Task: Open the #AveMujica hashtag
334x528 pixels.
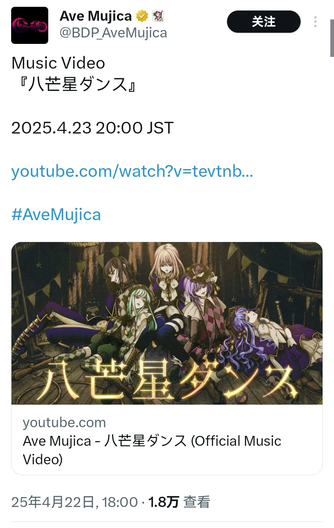Action: [x=56, y=215]
